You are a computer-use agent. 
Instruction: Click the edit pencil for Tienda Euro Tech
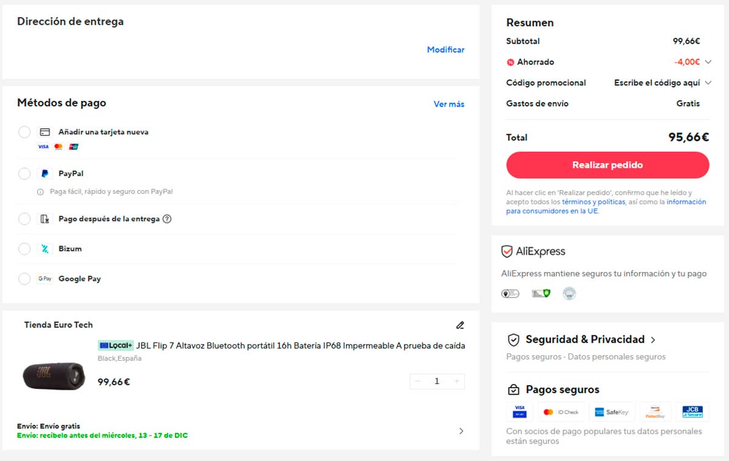tap(460, 325)
